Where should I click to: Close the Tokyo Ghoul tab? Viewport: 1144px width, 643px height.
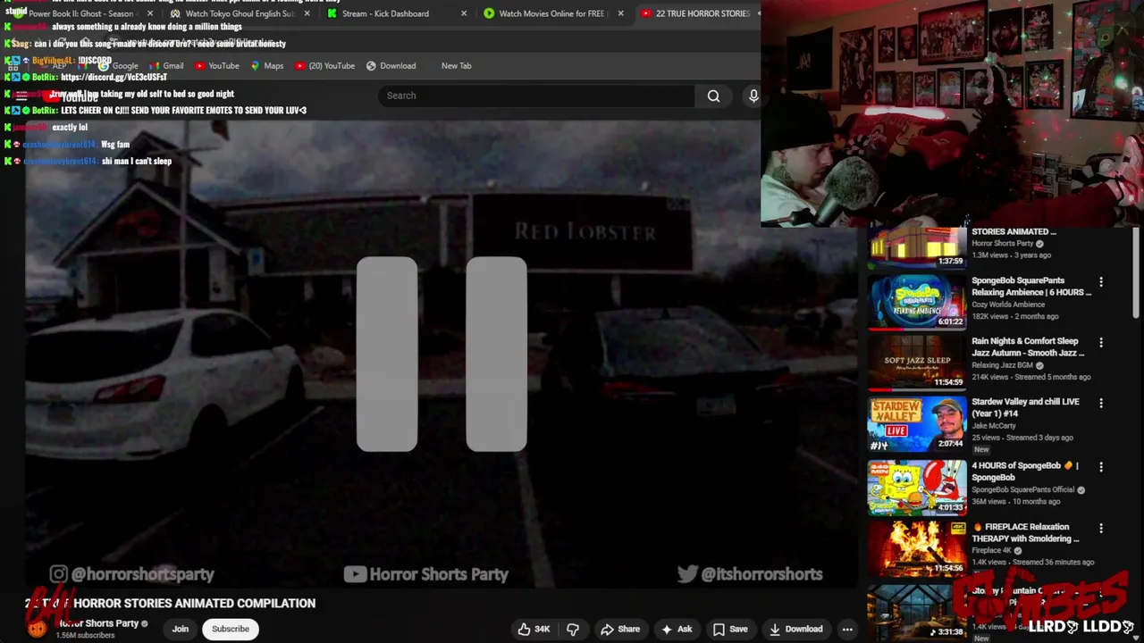tap(307, 13)
